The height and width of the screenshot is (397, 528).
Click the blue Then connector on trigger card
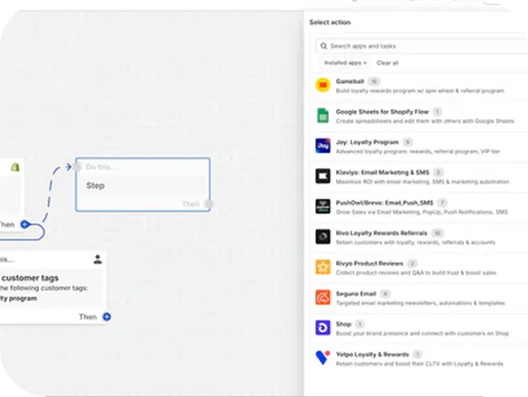[x=25, y=225]
